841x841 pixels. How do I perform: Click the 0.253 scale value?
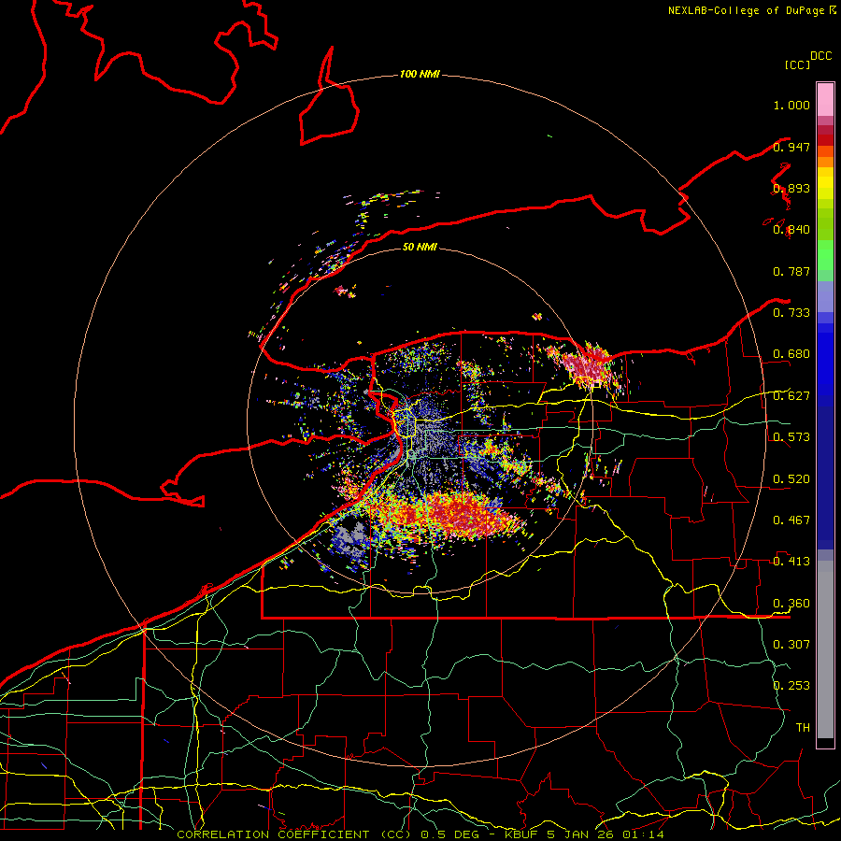791,686
